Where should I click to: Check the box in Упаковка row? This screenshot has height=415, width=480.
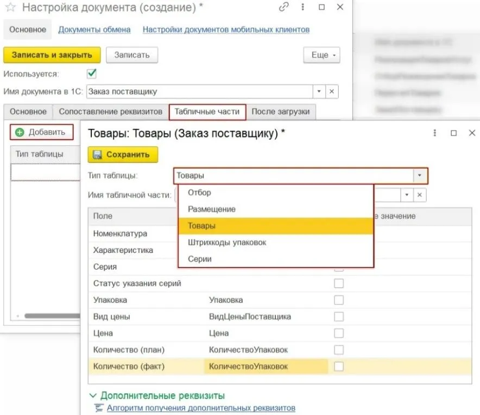coord(339,300)
